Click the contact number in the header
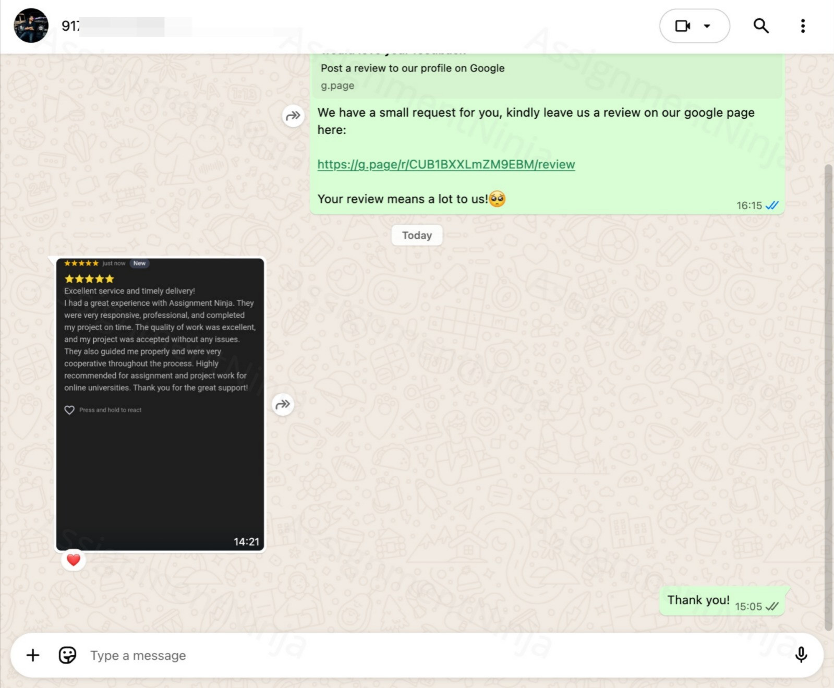 (x=126, y=26)
